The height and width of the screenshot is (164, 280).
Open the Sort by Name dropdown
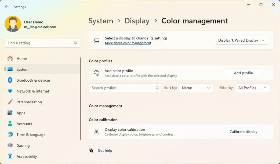(x=196, y=88)
